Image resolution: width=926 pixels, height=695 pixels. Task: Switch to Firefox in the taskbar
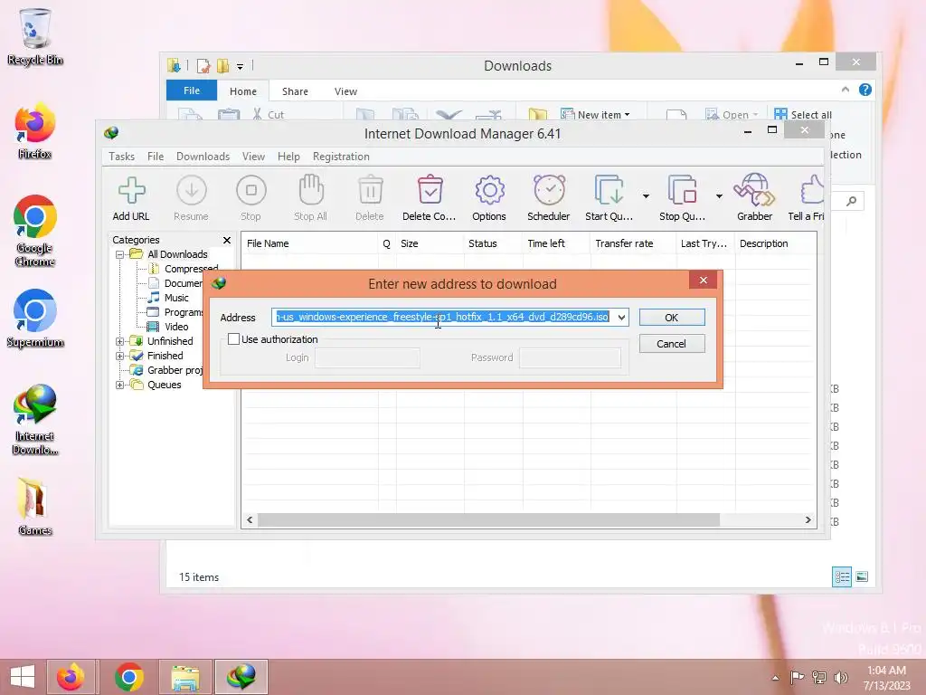71,677
